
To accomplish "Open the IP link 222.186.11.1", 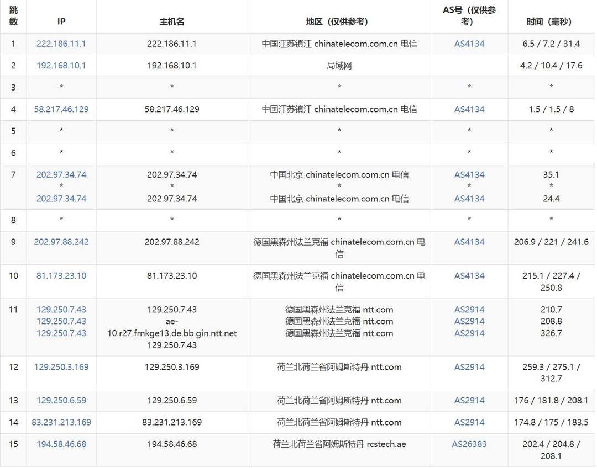I will tap(61, 44).
